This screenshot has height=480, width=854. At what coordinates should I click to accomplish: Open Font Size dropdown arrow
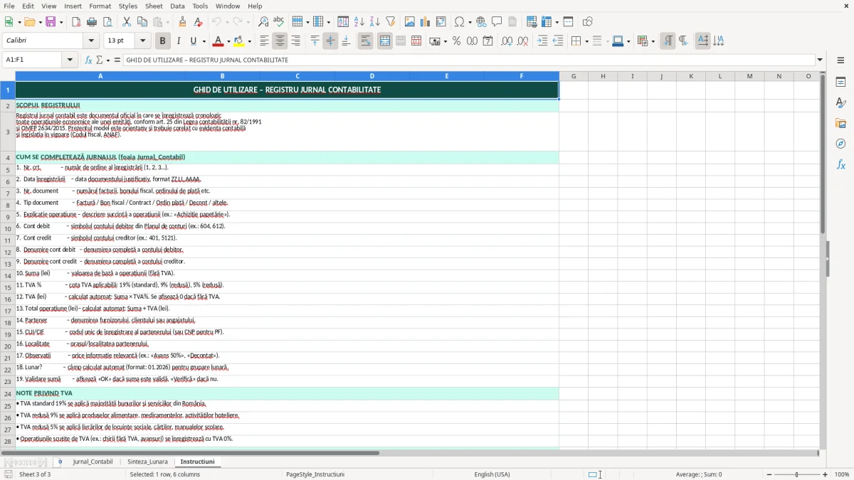pyautogui.click(x=142, y=41)
